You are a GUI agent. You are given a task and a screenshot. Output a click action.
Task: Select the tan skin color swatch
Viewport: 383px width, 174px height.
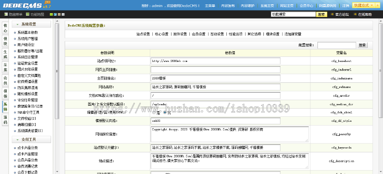point(59,14)
